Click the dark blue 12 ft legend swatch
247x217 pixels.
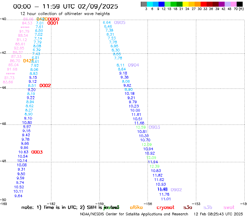[162, 4]
